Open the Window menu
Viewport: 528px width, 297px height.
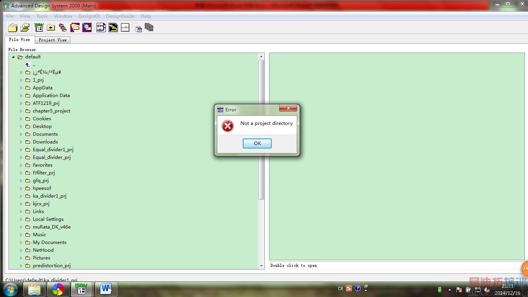coord(63,16)
